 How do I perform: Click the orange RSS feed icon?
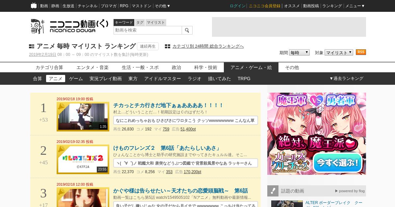pos(361,52)
